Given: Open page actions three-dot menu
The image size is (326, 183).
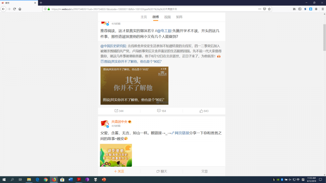Looking at the screenshot, I should click(260, 9).
